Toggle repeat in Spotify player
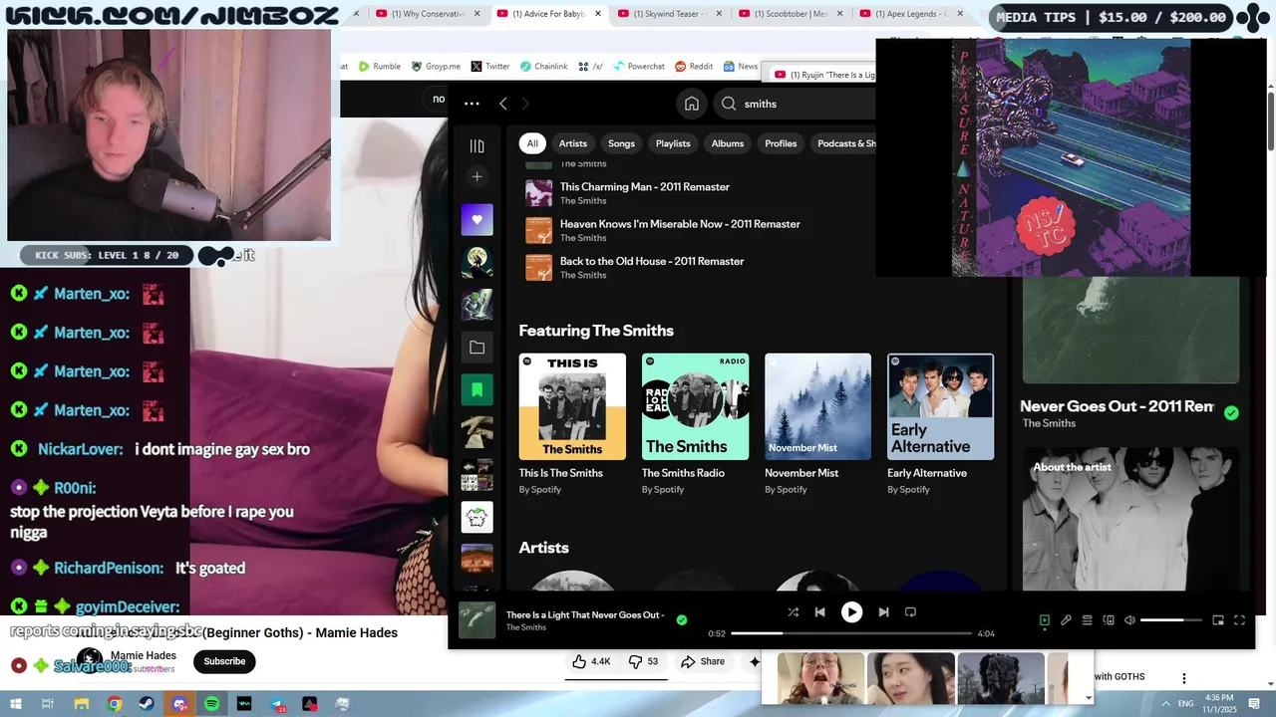1276x717 pixels. point(910,612)
